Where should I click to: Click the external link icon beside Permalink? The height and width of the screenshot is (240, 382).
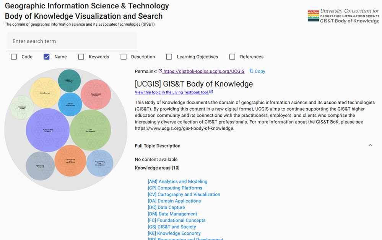pyautogui.click(x=160, y=71)
